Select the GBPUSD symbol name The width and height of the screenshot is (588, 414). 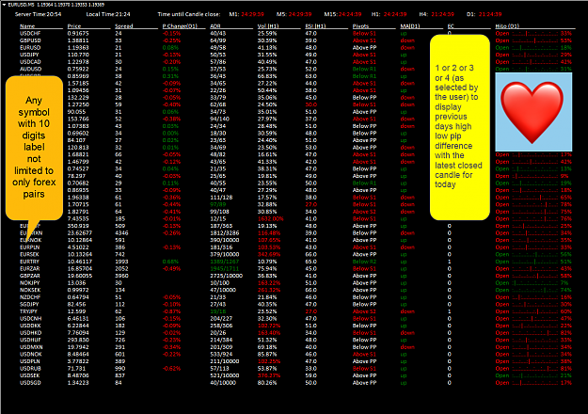point(30,40)
